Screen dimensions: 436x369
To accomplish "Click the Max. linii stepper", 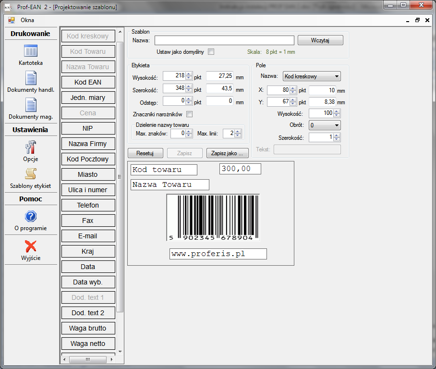I will (238, 134).
